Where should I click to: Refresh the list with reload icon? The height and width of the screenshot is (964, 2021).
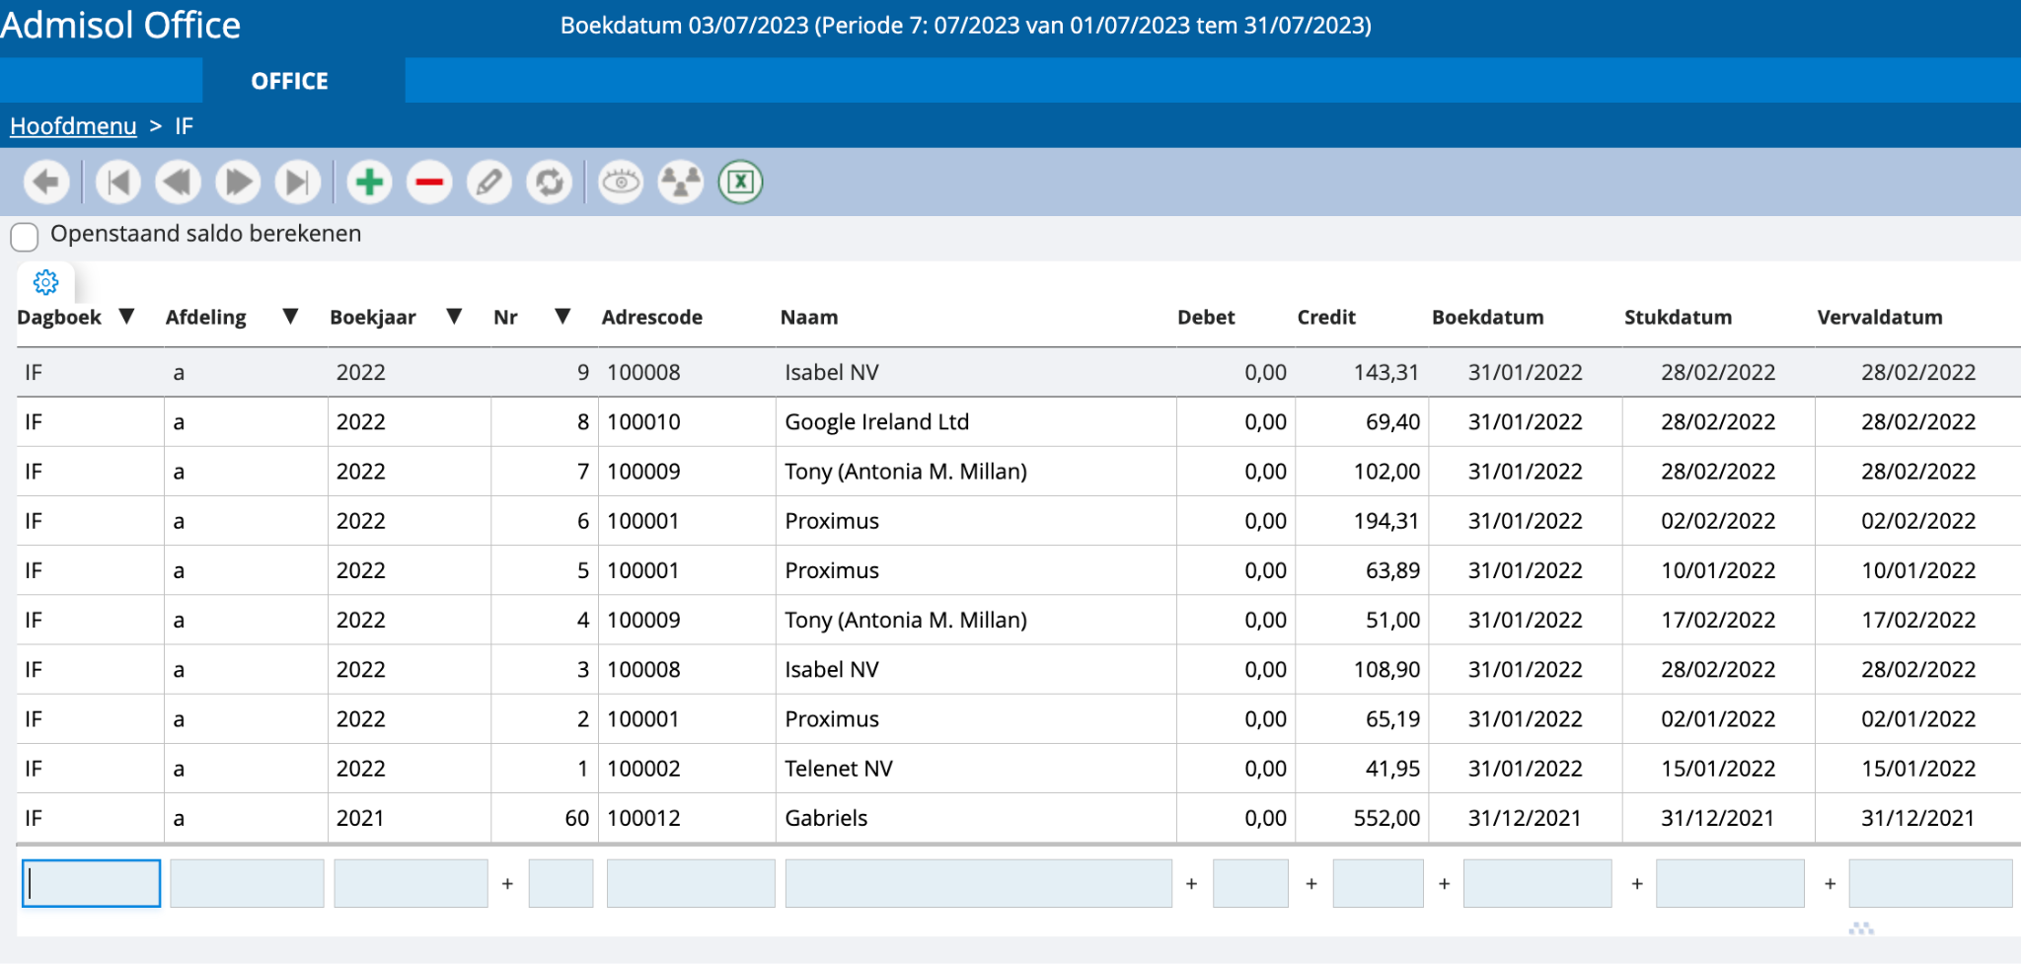[x=550, y=183]
